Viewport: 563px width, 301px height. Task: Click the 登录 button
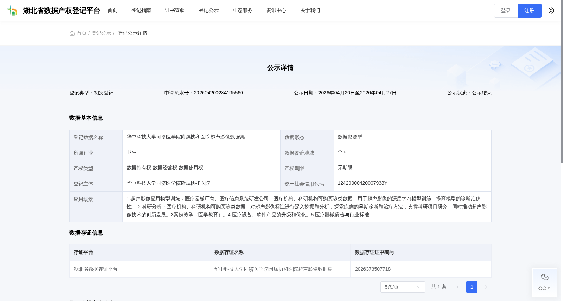(506, 11)
